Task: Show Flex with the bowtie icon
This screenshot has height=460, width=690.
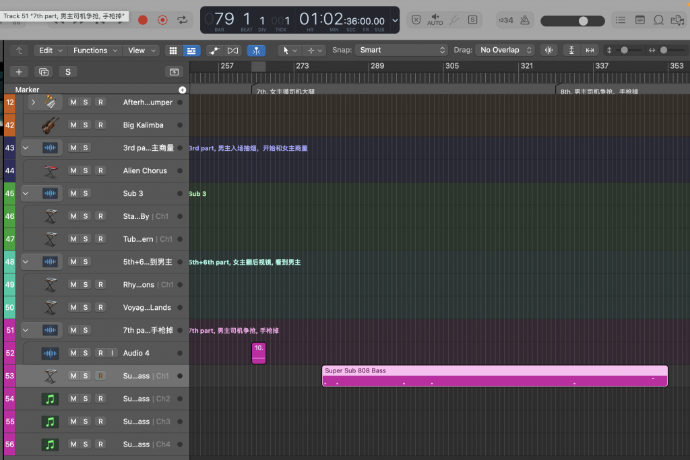Action: click(x=232, y=51)
